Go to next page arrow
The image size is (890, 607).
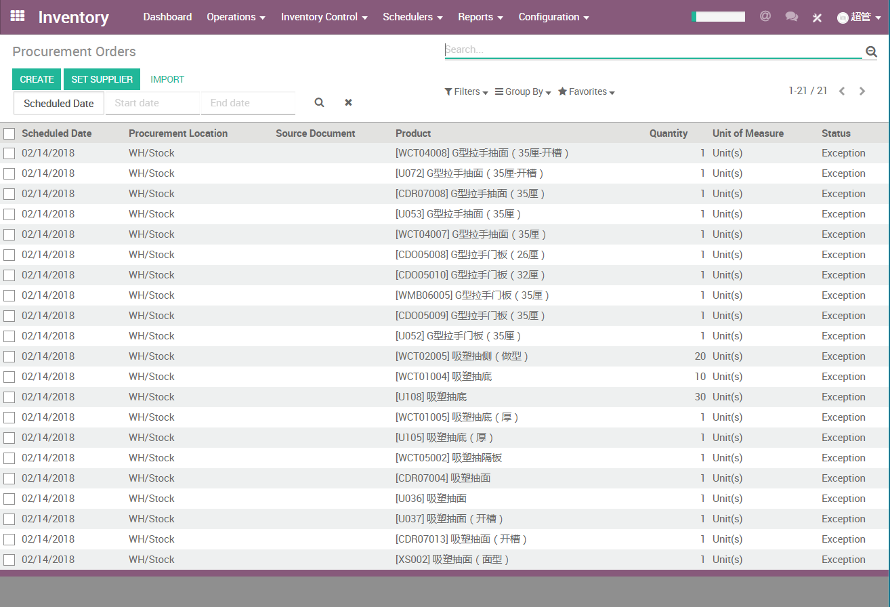click(x=862, y=91)
